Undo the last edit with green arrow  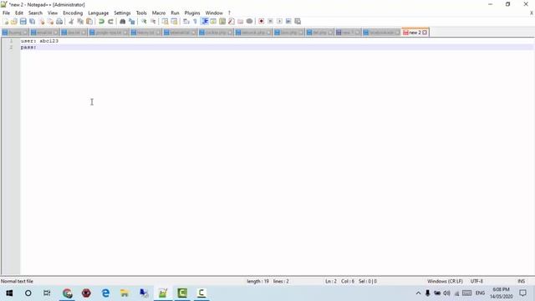101,22
